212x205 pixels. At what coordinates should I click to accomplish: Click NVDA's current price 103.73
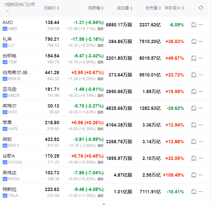[52, 173]
